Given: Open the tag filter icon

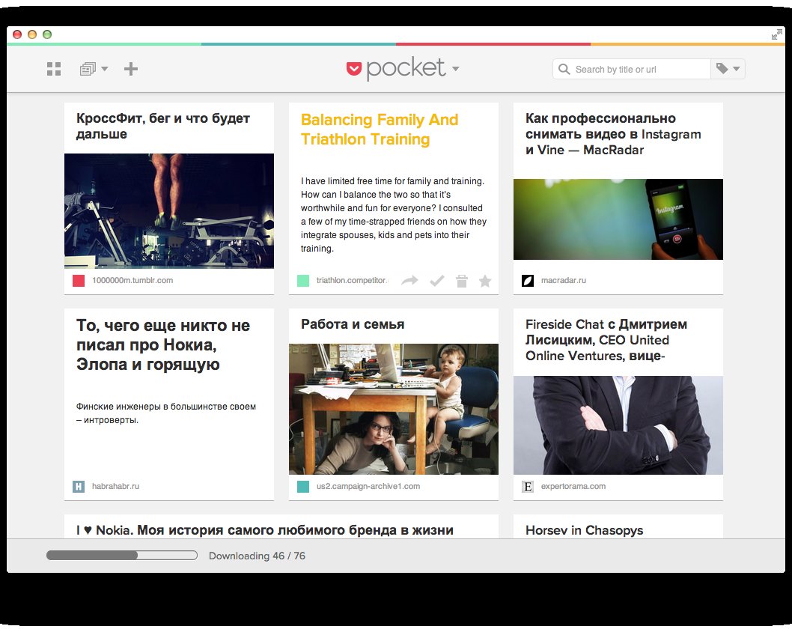Looking at the screenshot, I should point(722,69).
